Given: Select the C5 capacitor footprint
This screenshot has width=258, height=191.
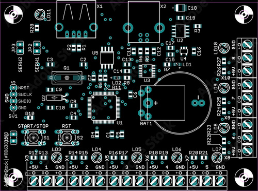Looking at the screenshot, I should (122, 135).
